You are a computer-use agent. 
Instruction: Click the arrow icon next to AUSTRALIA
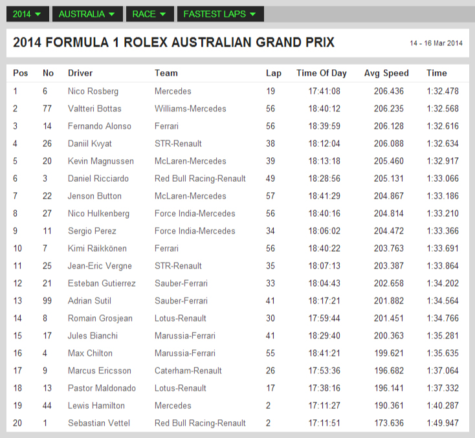[x=111, y=14]
